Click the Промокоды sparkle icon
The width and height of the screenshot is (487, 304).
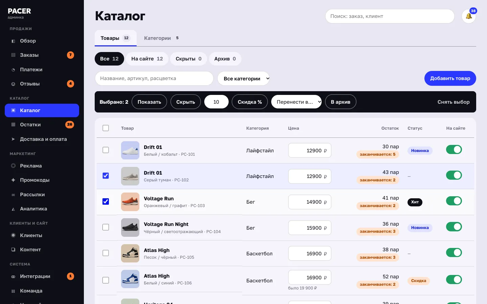[x=13, y=180]
